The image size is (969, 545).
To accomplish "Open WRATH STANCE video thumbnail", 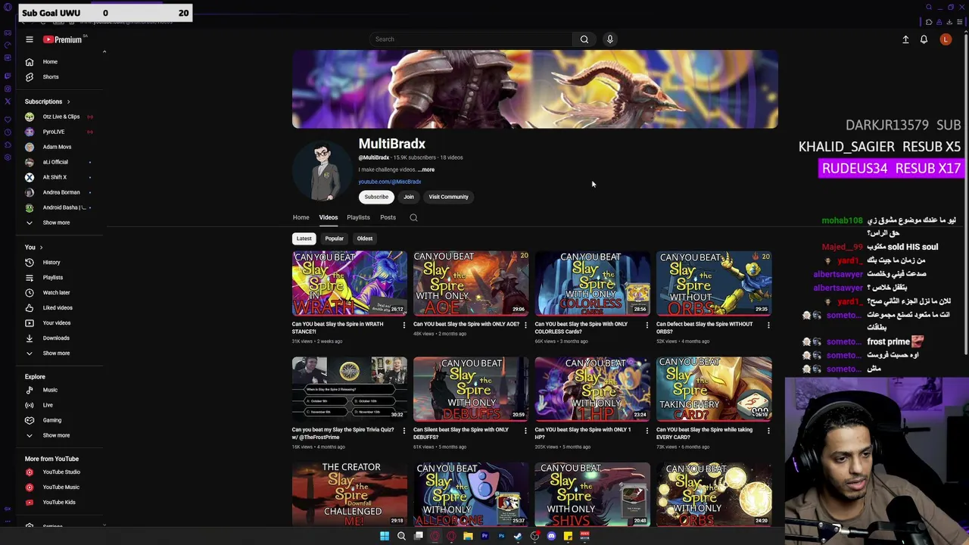I will (349, 283).
